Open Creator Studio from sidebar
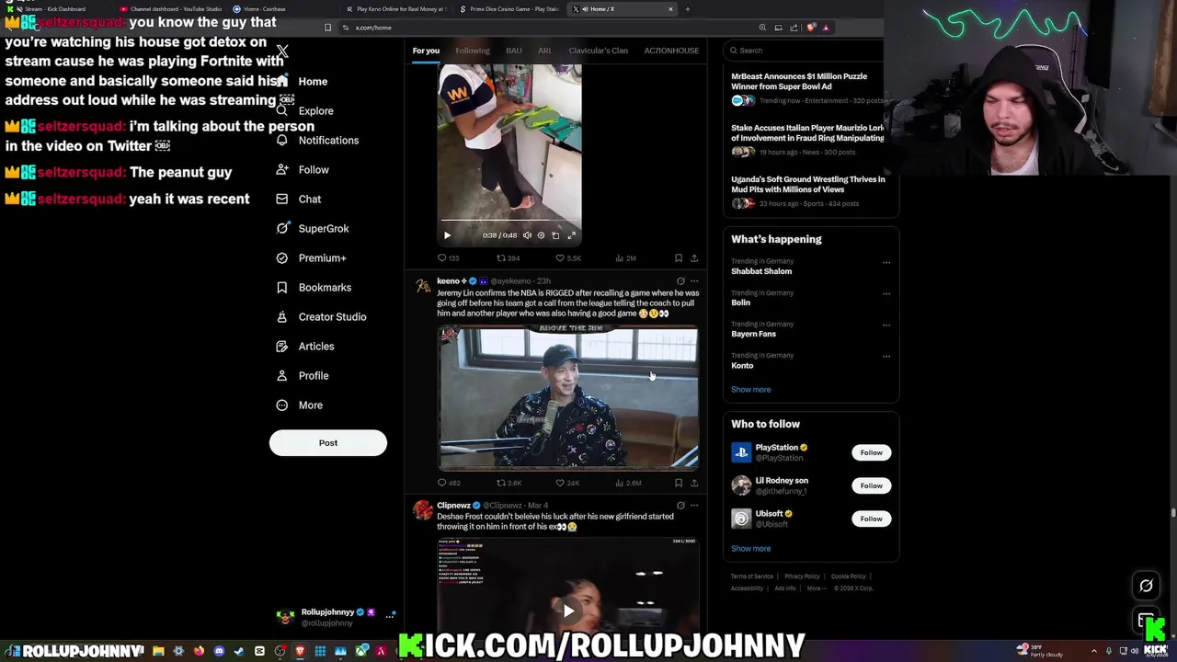 [321, 316]
